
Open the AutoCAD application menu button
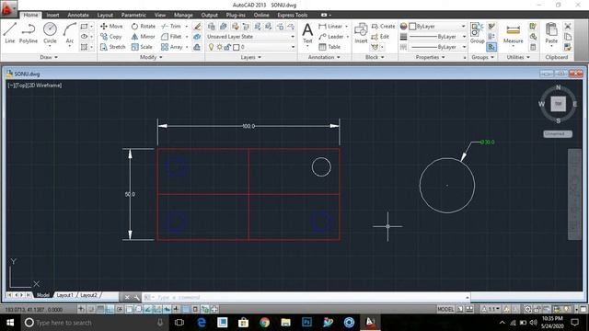pos(8,8)
